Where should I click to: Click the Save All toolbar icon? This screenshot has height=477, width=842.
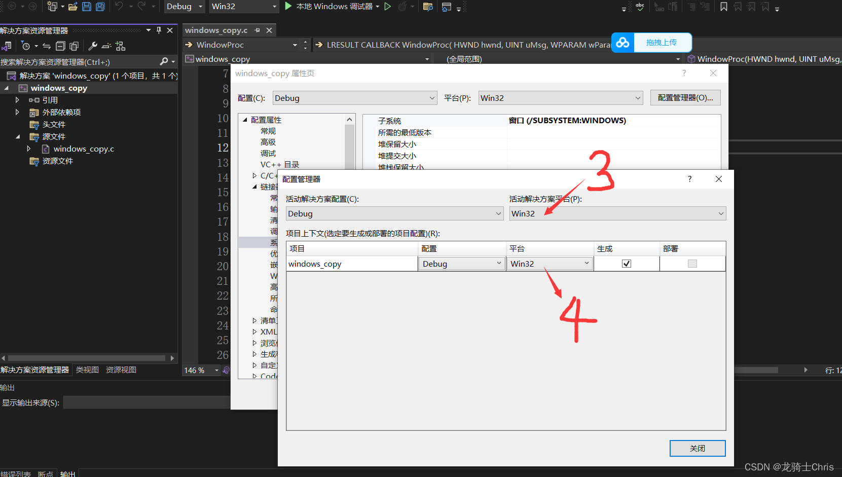100,7
